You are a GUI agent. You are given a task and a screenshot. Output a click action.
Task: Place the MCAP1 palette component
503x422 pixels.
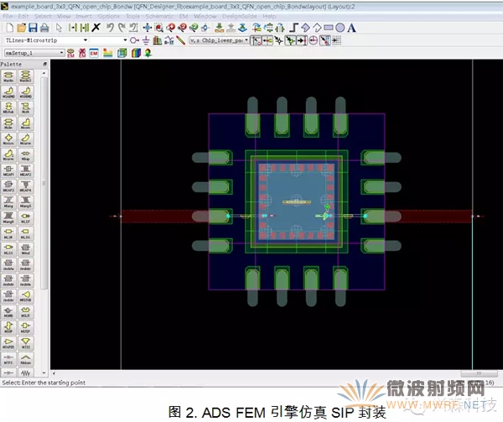point(8,170)
